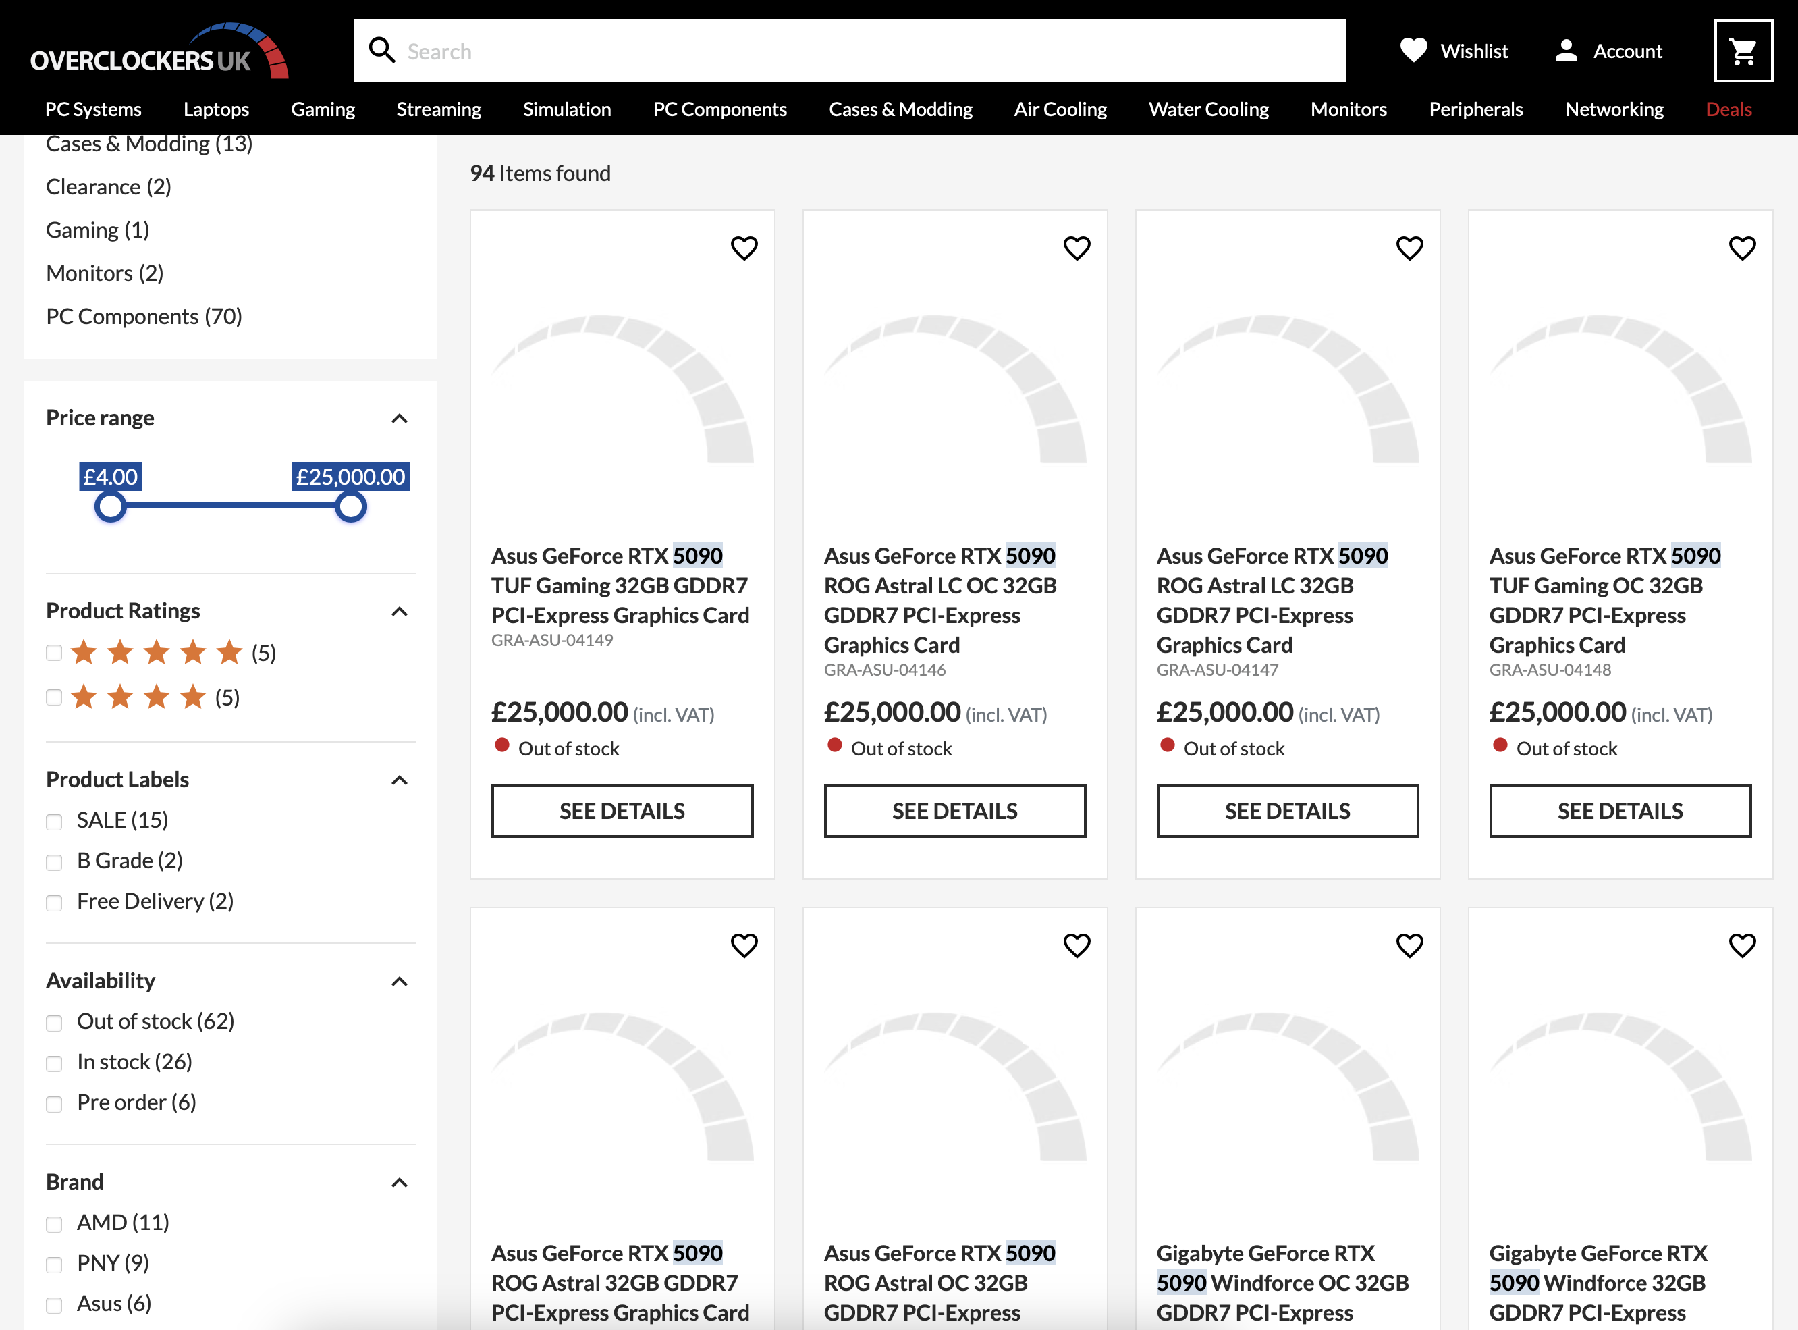Check the SALE product label filter

point(54,821)
